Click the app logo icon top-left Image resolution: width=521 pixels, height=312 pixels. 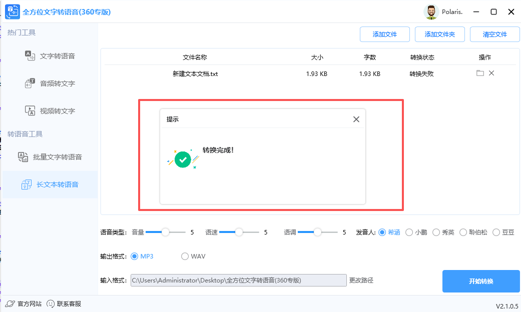12,11
